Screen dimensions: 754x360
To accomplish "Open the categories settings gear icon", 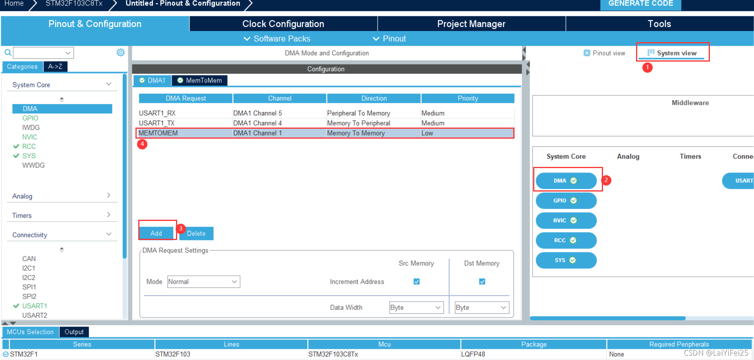I will pos(121,52).
